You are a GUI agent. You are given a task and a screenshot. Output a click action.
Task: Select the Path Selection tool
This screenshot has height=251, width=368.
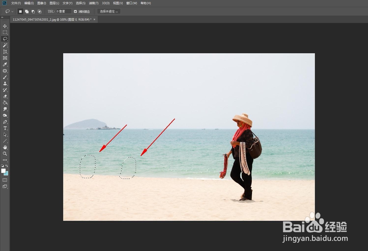[x=5, y=135]
